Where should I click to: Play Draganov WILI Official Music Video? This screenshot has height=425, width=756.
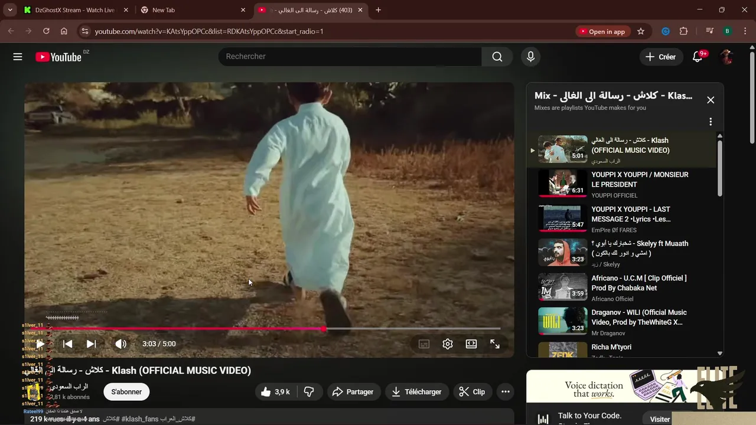pos(621,322)
